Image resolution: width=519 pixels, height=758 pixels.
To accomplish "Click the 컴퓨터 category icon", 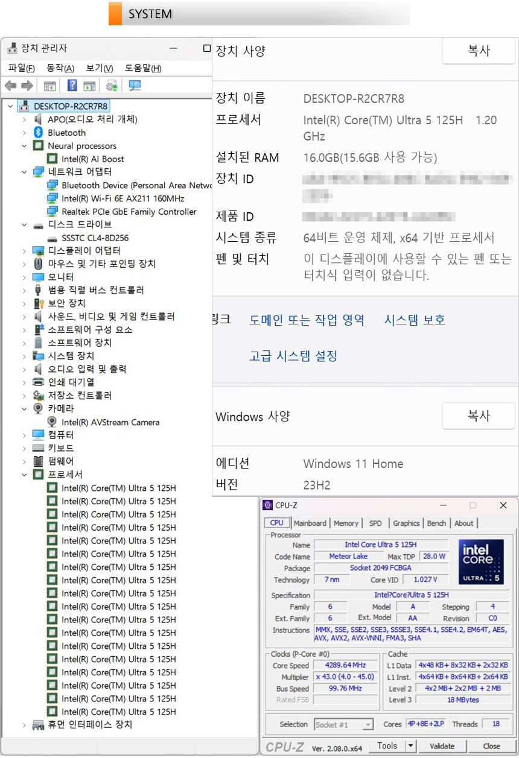I will tap(38, 435).
